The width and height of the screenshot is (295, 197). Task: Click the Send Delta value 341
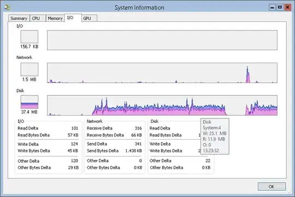[138, 144]
